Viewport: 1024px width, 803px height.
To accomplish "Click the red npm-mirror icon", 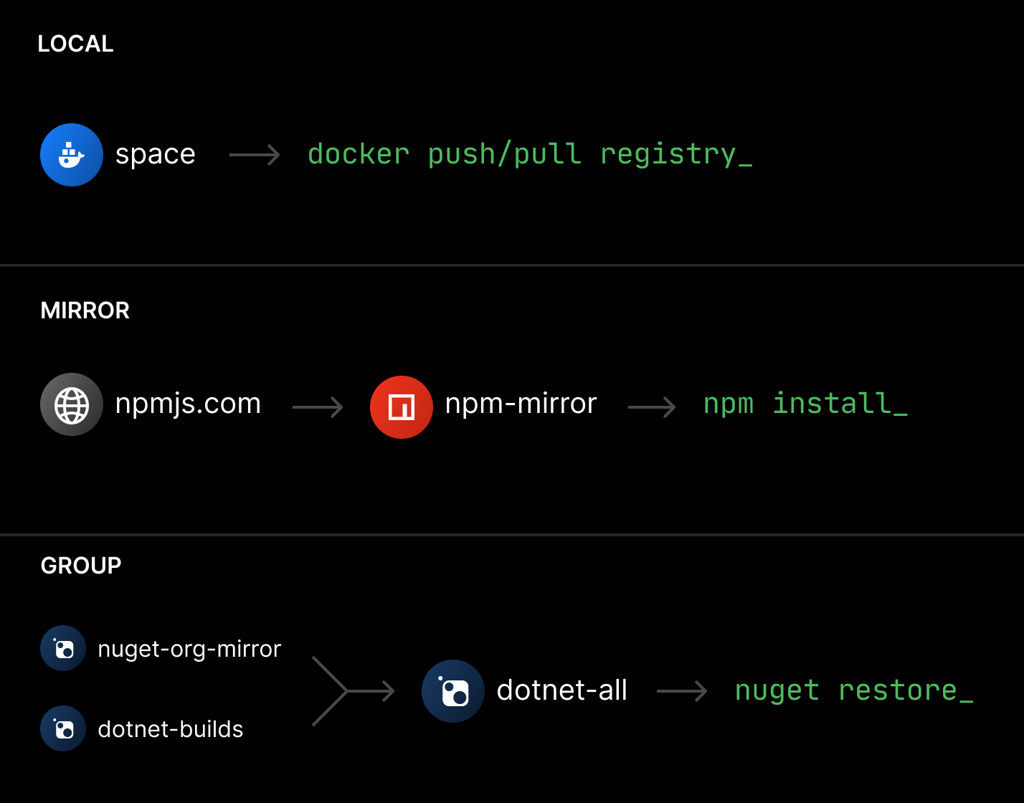I will (402, 407).
